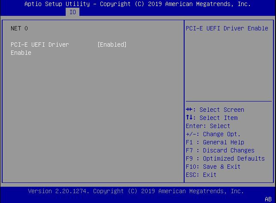Click the AB indicator in the corner
This screenshot has width=276, height=203.
[x=268, y=199]
